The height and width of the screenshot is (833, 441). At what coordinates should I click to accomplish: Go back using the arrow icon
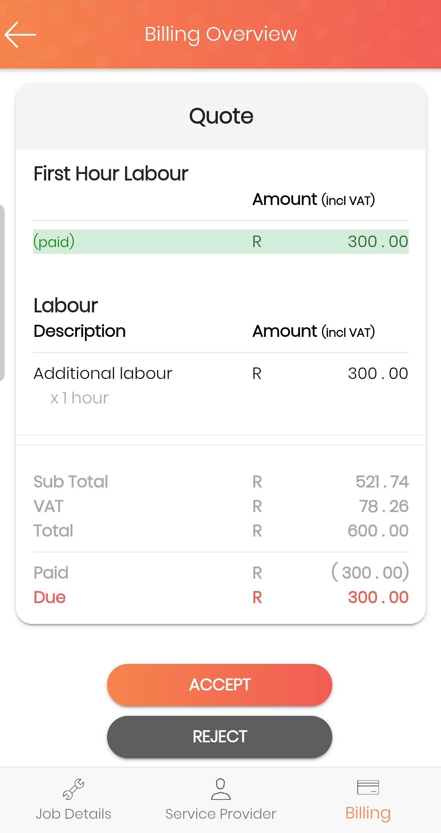click(20, 35)
